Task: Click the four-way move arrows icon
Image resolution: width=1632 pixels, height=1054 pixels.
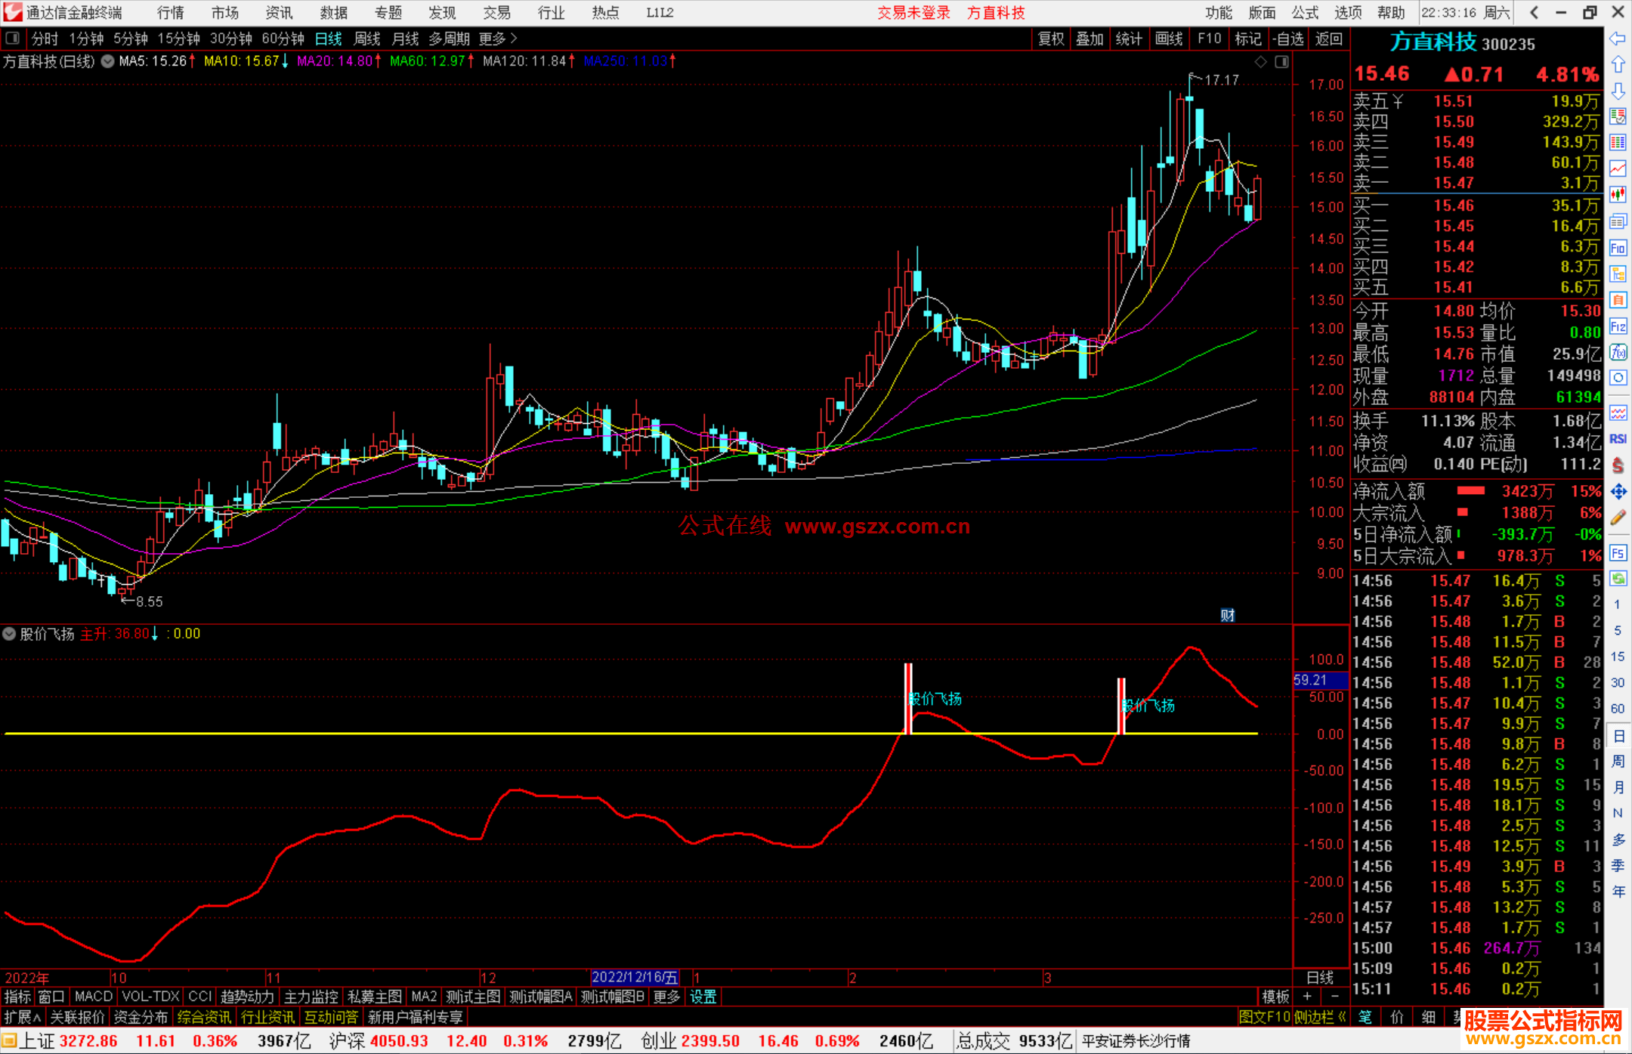Action: [x=1618, y=492]
